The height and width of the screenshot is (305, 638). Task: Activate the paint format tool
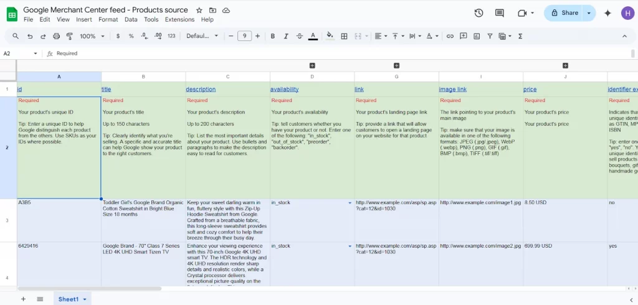(x=70, y=36)
